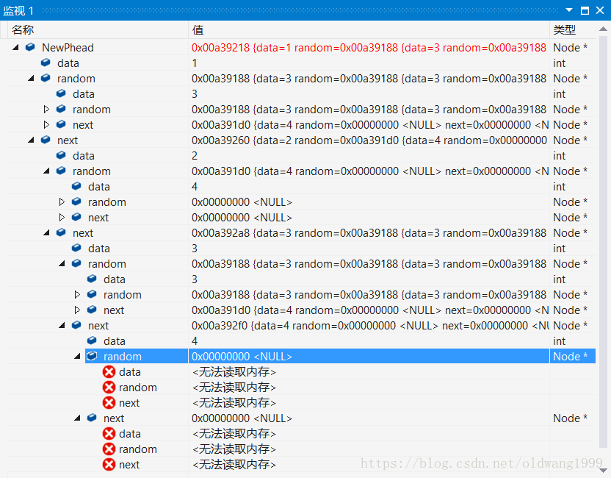The height and width of the screenshot is (478, 611).
Task: Select the NewPhead name label
Action: 68,47
